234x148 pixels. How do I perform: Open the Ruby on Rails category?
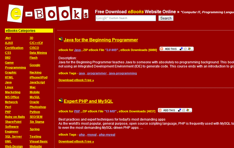(15, 117)
